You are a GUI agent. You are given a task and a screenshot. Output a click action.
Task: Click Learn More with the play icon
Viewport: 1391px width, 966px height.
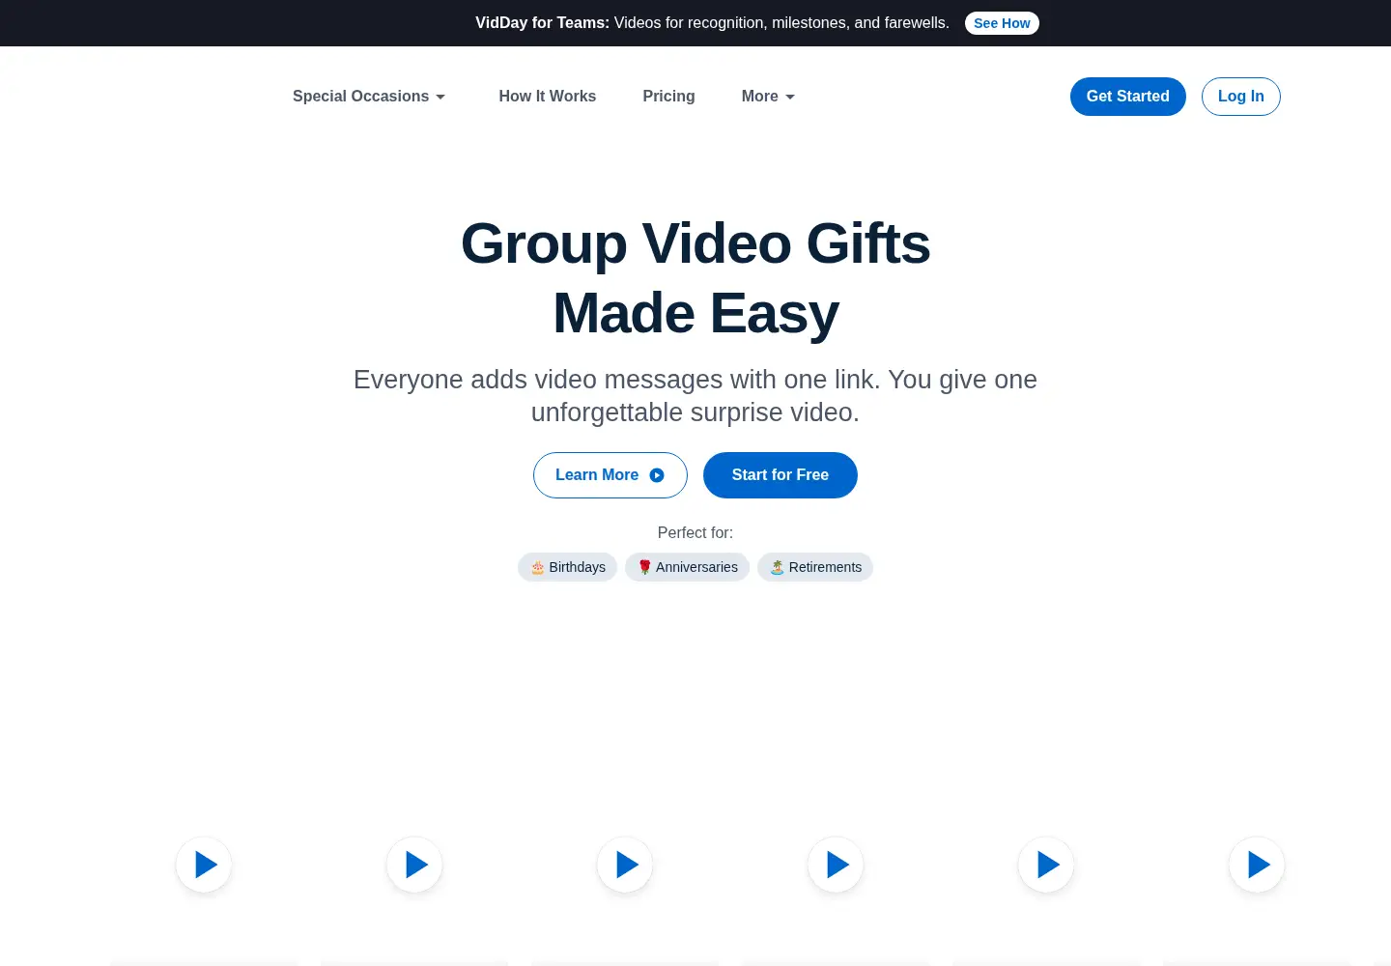coord(610,475)
